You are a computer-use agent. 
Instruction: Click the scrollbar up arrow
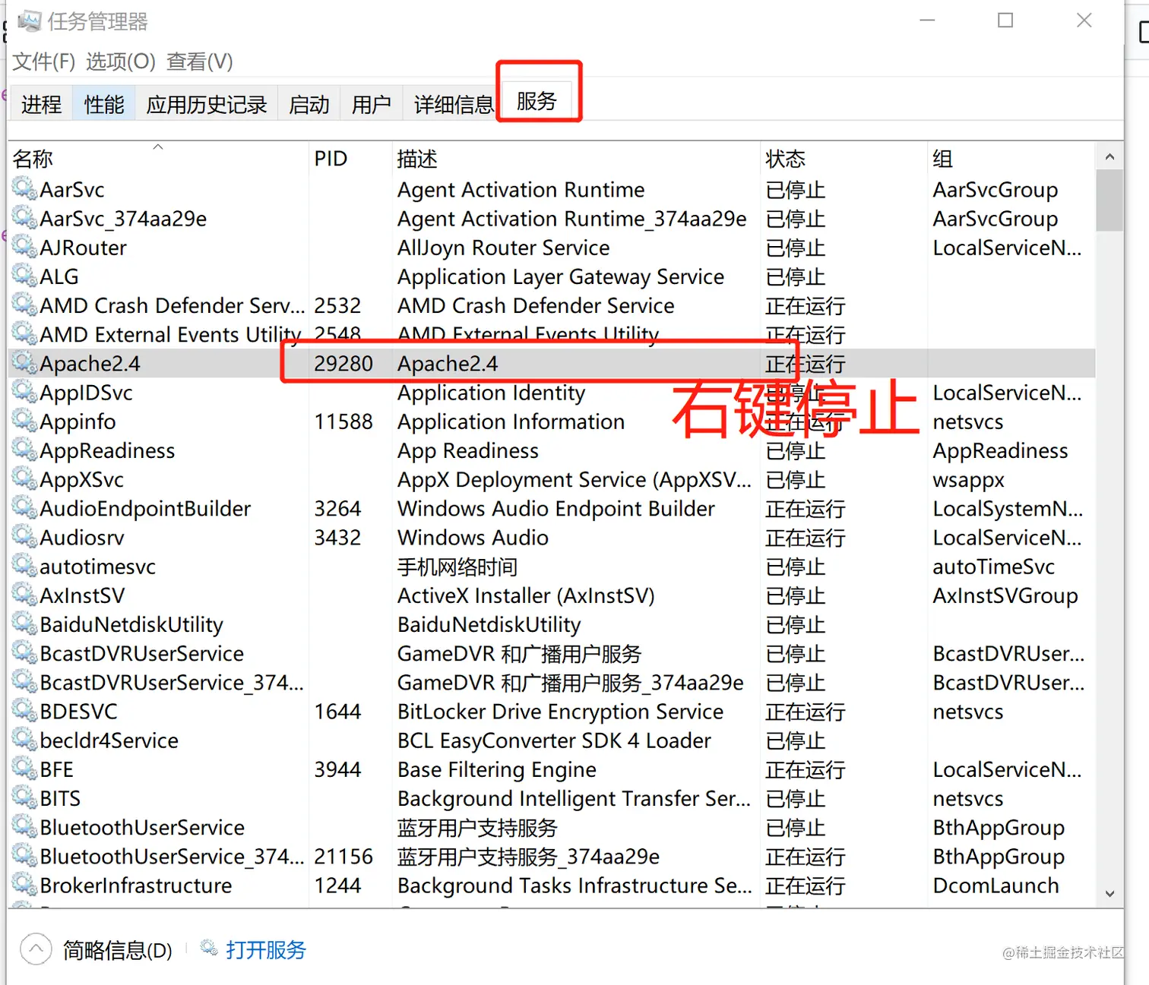point(1109,157)
